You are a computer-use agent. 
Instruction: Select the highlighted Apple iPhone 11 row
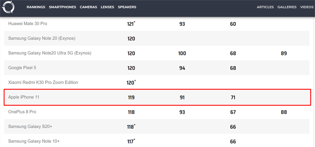click(157, 97)
